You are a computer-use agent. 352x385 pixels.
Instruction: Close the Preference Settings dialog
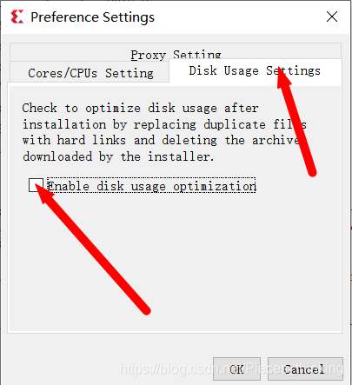tap(332, 17)
